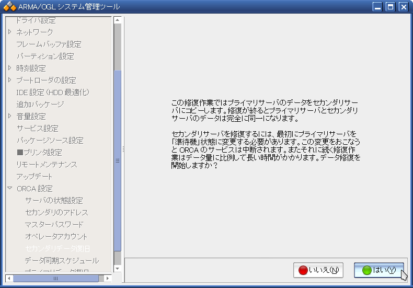Click the いいえ(N) decline button
Viewport: 413px width, 288px height.
318,270
